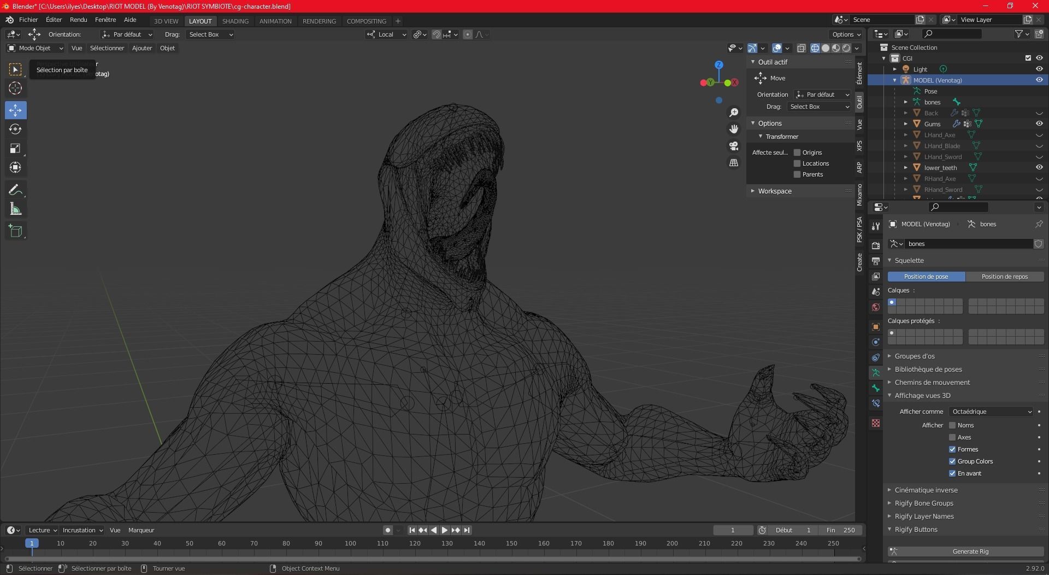Open Output properties tab (printer icon)

876,261
